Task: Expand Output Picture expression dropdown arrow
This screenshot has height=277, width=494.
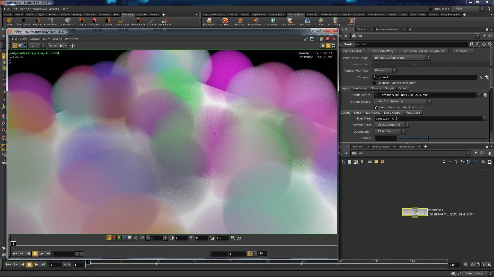Action: [x=479, y=95]
